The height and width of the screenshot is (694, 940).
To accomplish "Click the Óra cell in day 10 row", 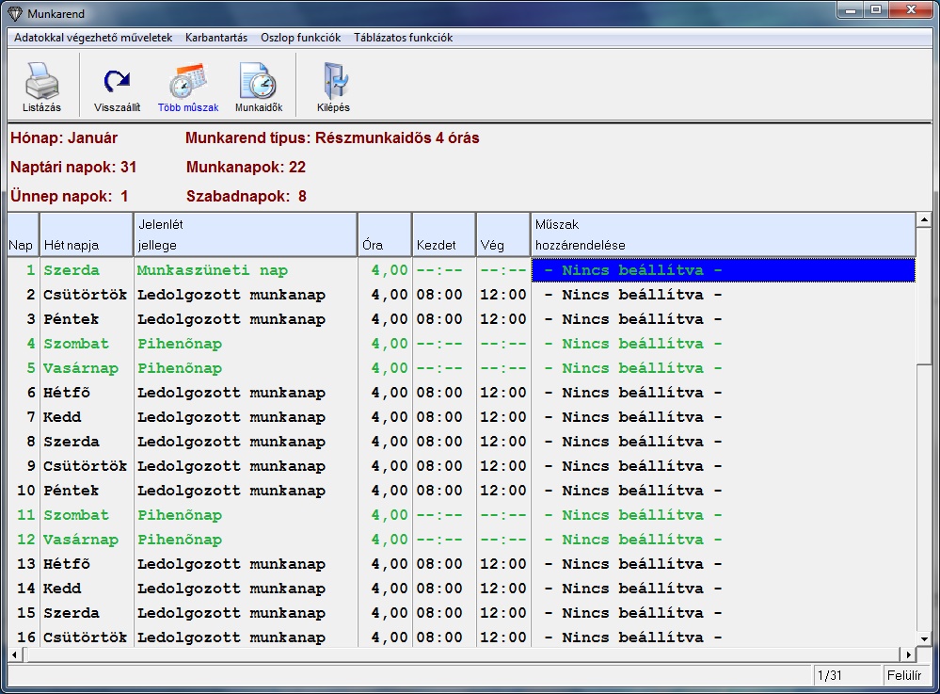I will [x=385, y=491].
